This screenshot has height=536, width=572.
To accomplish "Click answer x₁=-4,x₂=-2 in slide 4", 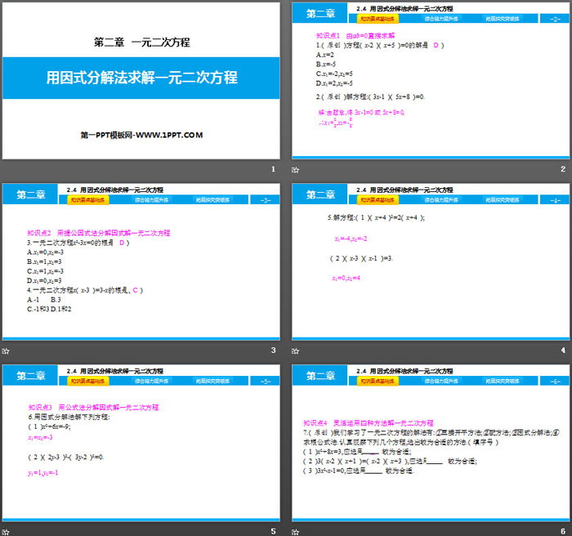I will point(351,239).
